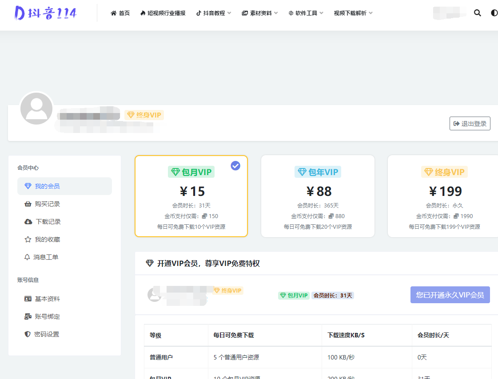Click the checkmark on 包月VIP card
498x379 pixels.
pyautogui.click(x=235, y=166)
